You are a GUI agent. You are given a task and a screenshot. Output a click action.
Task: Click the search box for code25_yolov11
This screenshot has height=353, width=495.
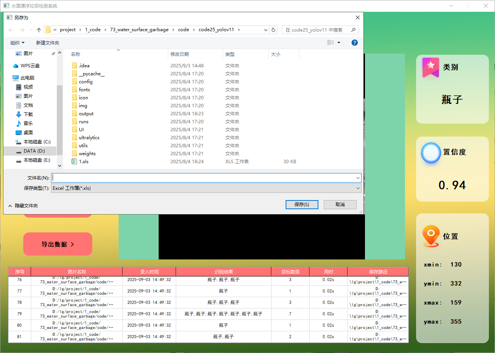coord(316,30)
